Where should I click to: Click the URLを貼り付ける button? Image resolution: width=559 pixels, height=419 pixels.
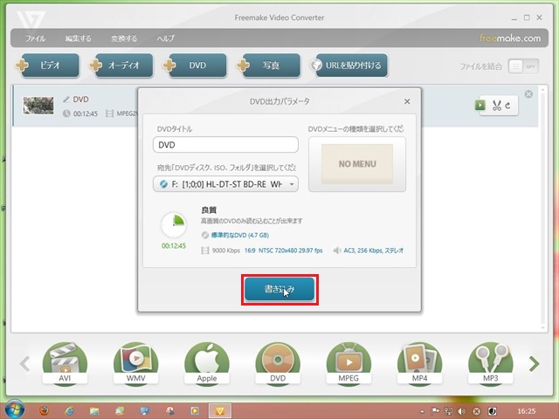tap(350, 65)
